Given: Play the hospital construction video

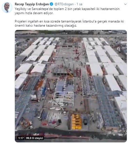Looking at the screenshot, I should (71, 86).
